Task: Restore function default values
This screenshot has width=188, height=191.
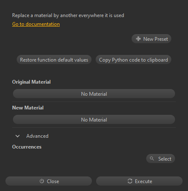Action: click(54, 60)
